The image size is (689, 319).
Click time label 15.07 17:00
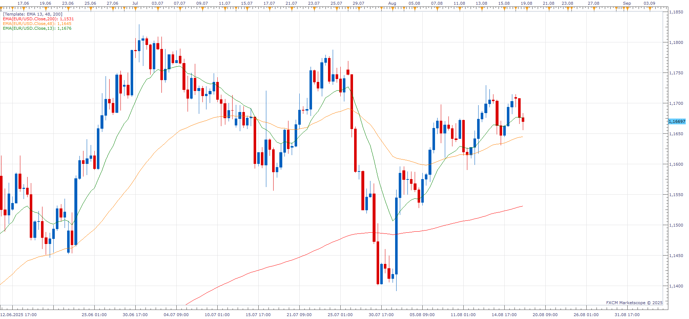click(258, 315)
